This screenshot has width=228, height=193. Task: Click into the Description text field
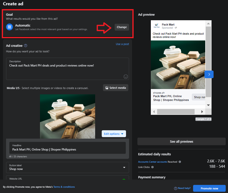(68, 69)
